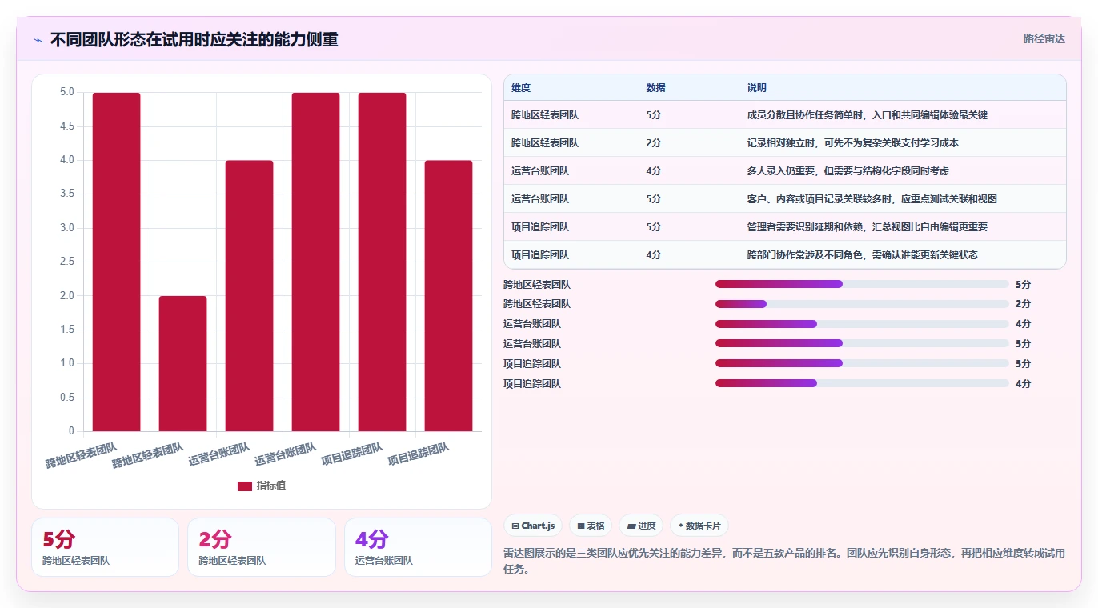This screenshot has width=1098, height=608.
Task: Click the 3.5 label on the chart y-axis
Action: pos(67,194)
